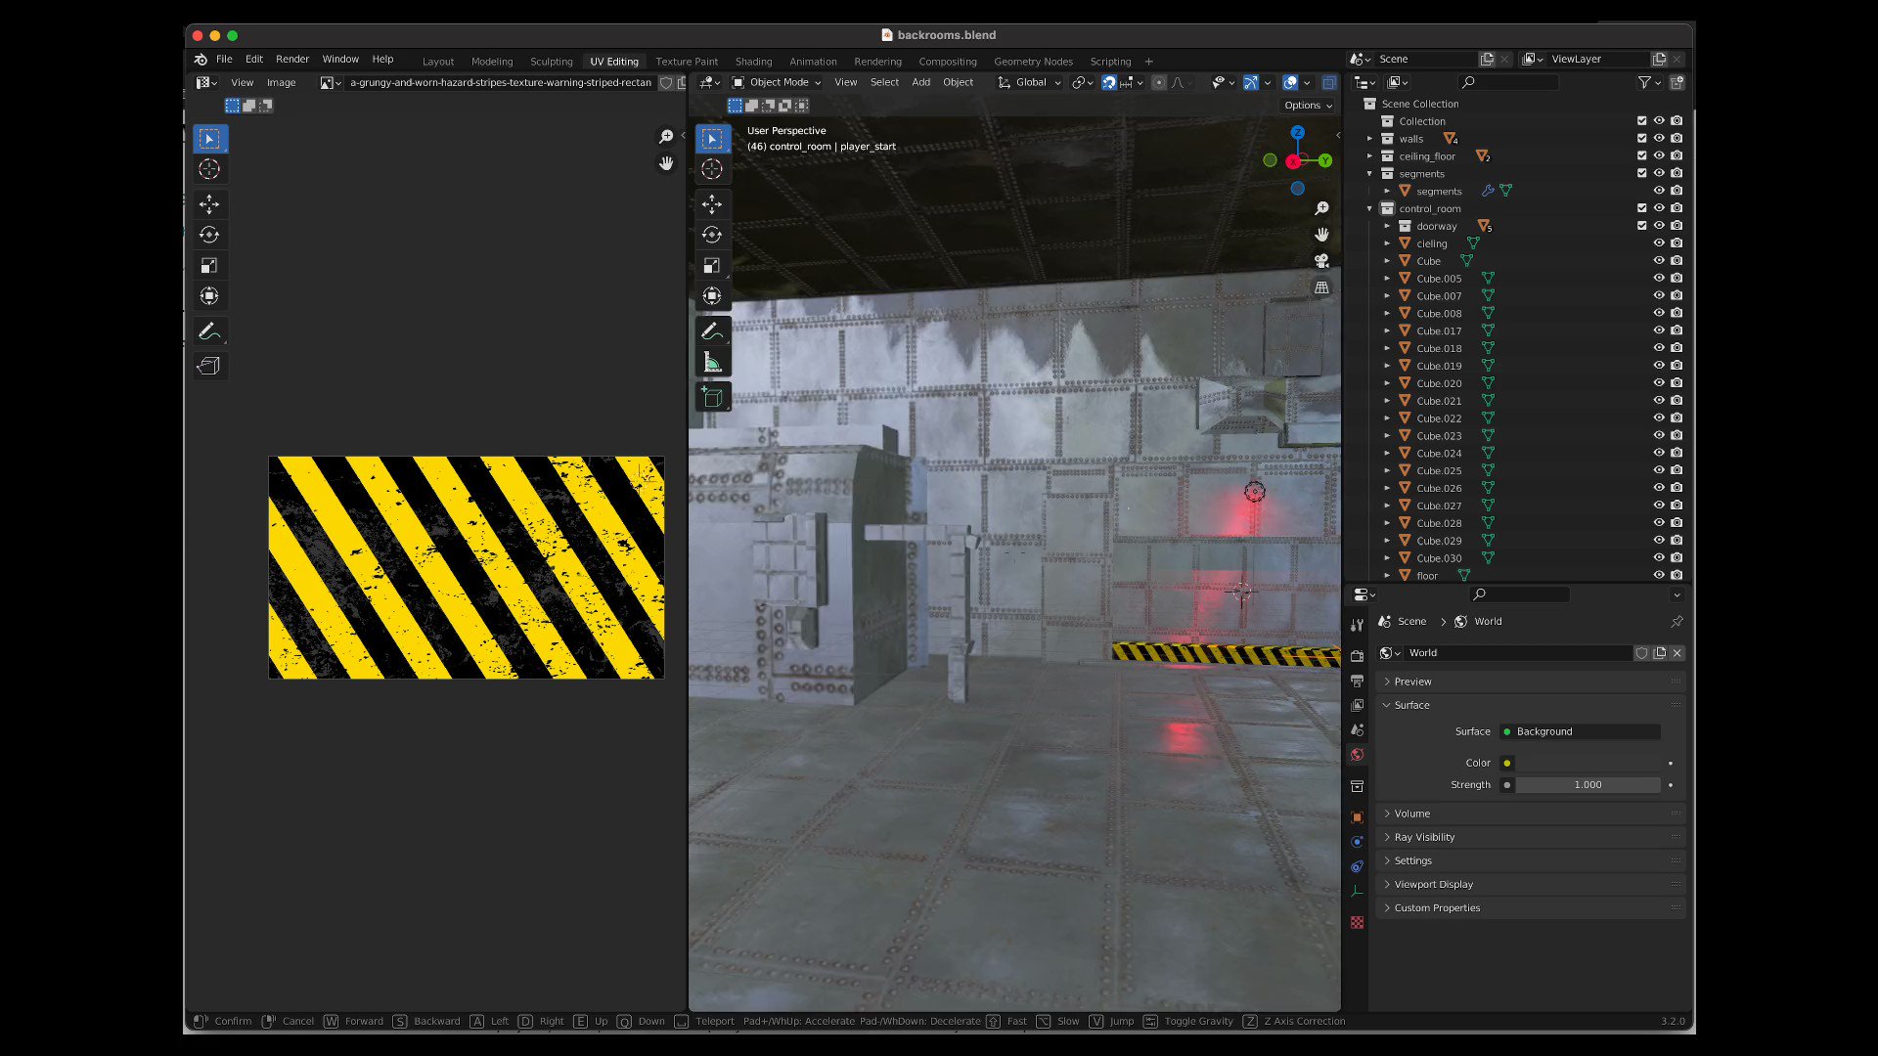
Task: Open the Object properties tab icon
Action: point(1357,817)
